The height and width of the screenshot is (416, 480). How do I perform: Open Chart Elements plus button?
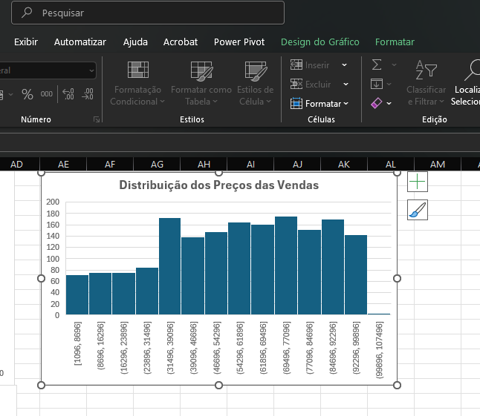tap(418, 182)
